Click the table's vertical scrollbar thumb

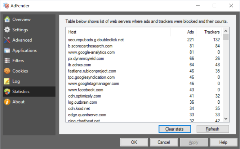226,37
